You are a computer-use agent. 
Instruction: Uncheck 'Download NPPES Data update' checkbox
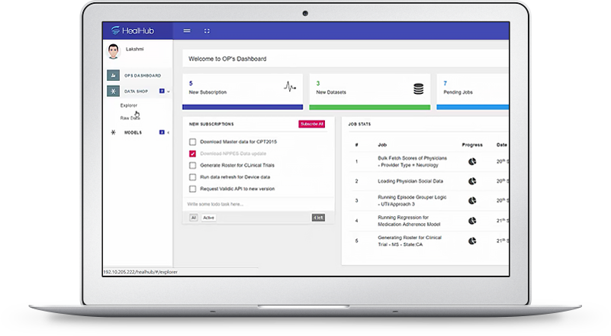coord(192,153)
